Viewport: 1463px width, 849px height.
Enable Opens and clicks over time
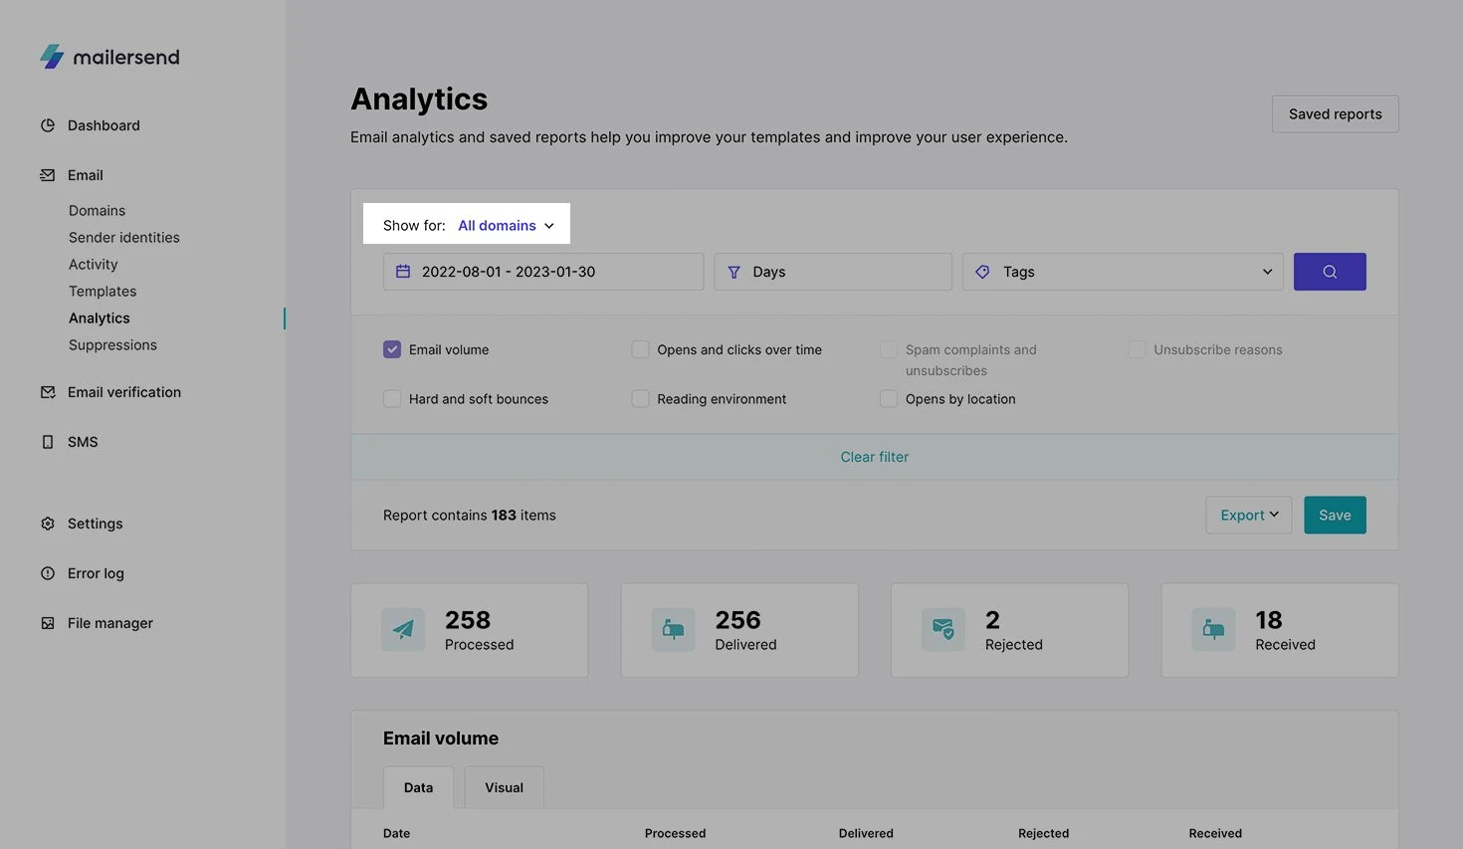point(640,349)
